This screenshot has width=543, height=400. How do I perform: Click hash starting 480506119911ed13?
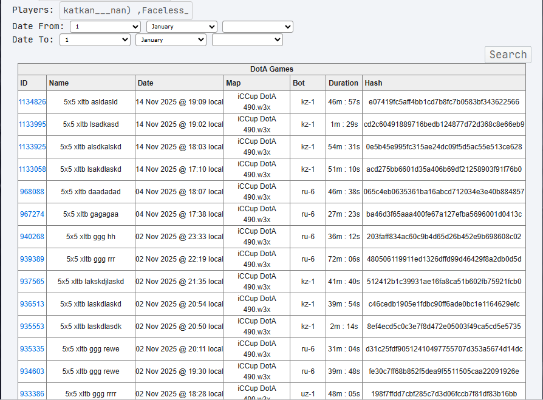tap(444, 259)
